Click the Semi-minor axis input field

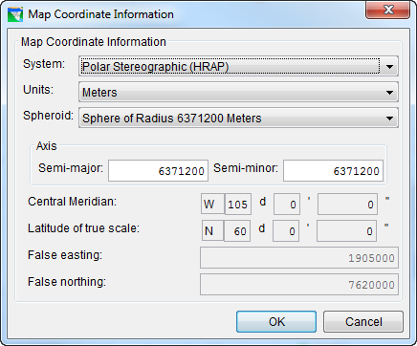333,171
